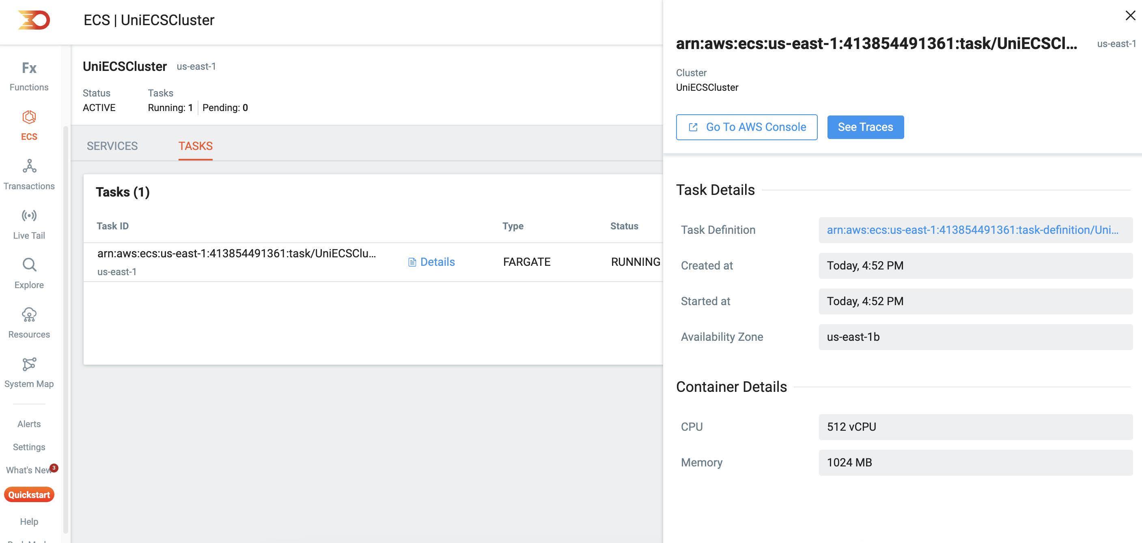Open the Functions sidebar icon
This screenshot has height=543, width=1142.
29,68
